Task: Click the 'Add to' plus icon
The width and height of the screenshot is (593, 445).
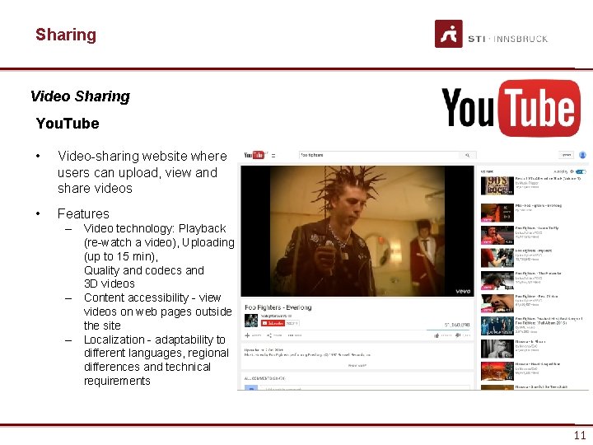Action: (x=247, y=335)
